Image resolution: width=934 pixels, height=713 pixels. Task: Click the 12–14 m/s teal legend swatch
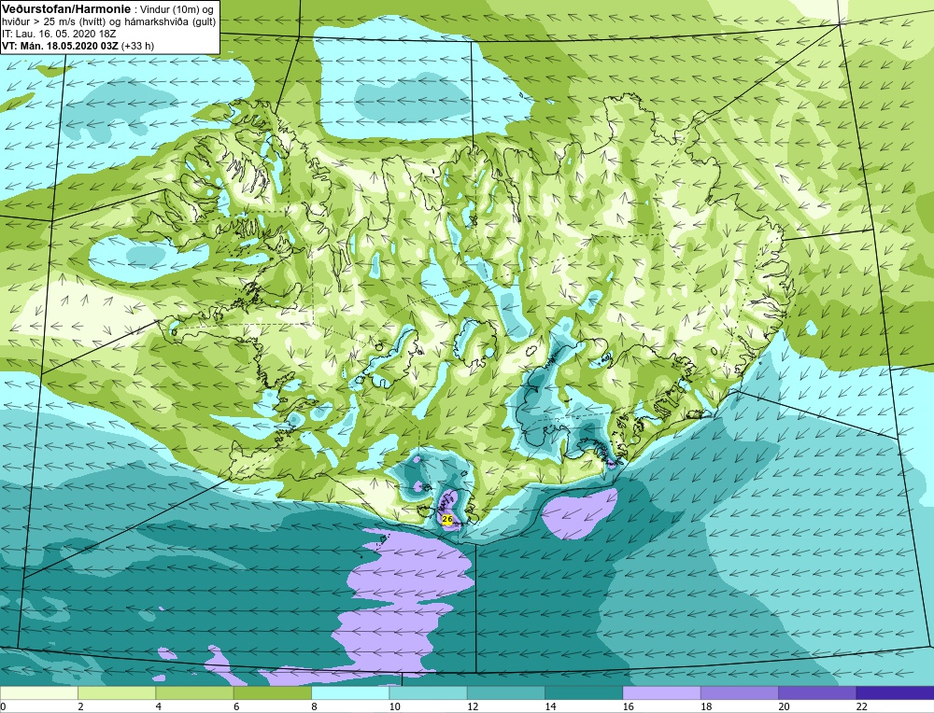(x=505, y=692)
